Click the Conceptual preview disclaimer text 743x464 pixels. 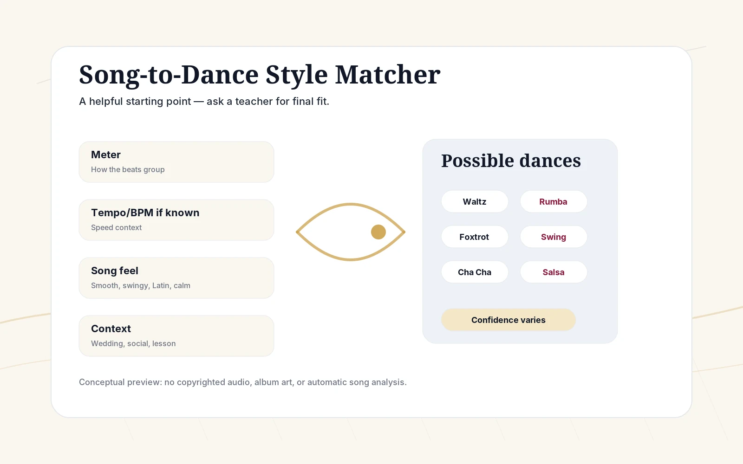coord(243,382)
